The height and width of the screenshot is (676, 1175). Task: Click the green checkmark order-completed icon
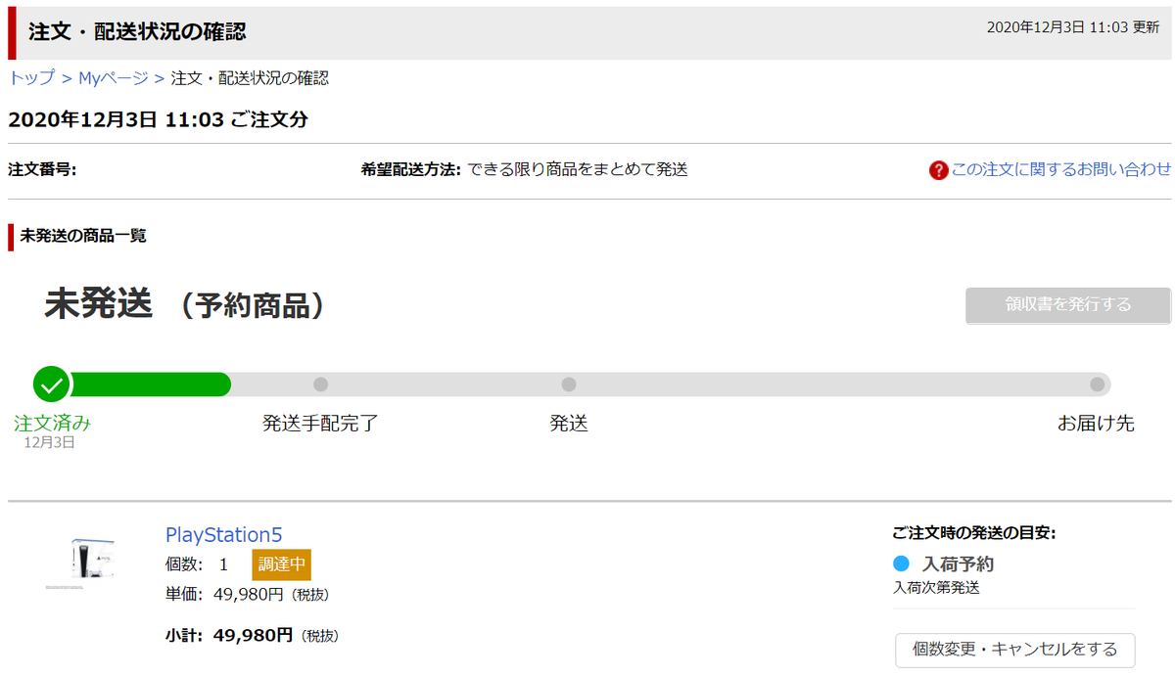(x=52, y=384)
